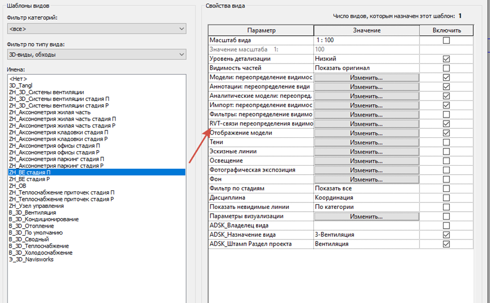Toggle the Фильтры переопределение checkbox
The width and height of the screenshot is (490, 303).
[446, 114]
